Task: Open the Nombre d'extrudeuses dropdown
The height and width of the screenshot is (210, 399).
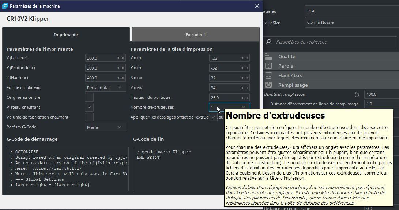Action: coord(229,107)
